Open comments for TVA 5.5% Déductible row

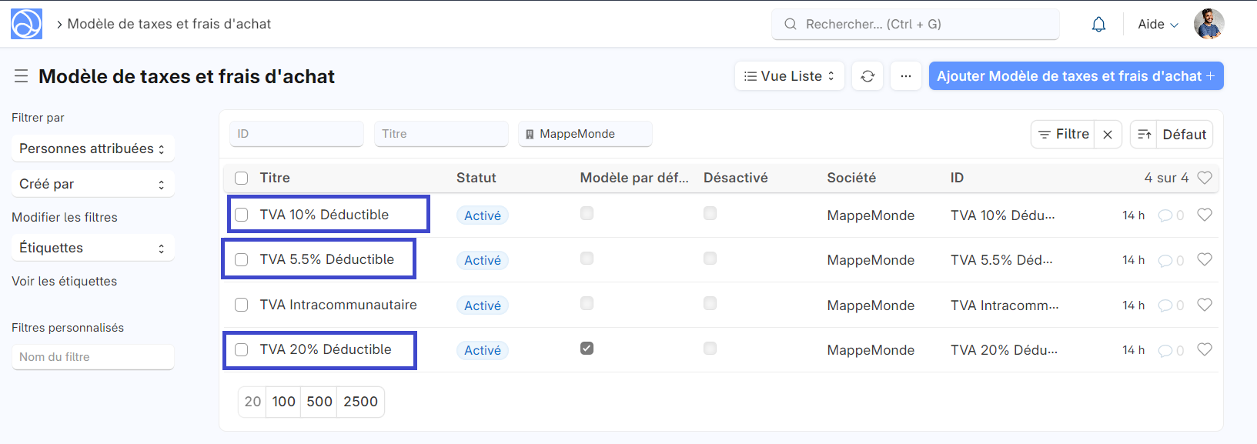tap(1171, 260)
